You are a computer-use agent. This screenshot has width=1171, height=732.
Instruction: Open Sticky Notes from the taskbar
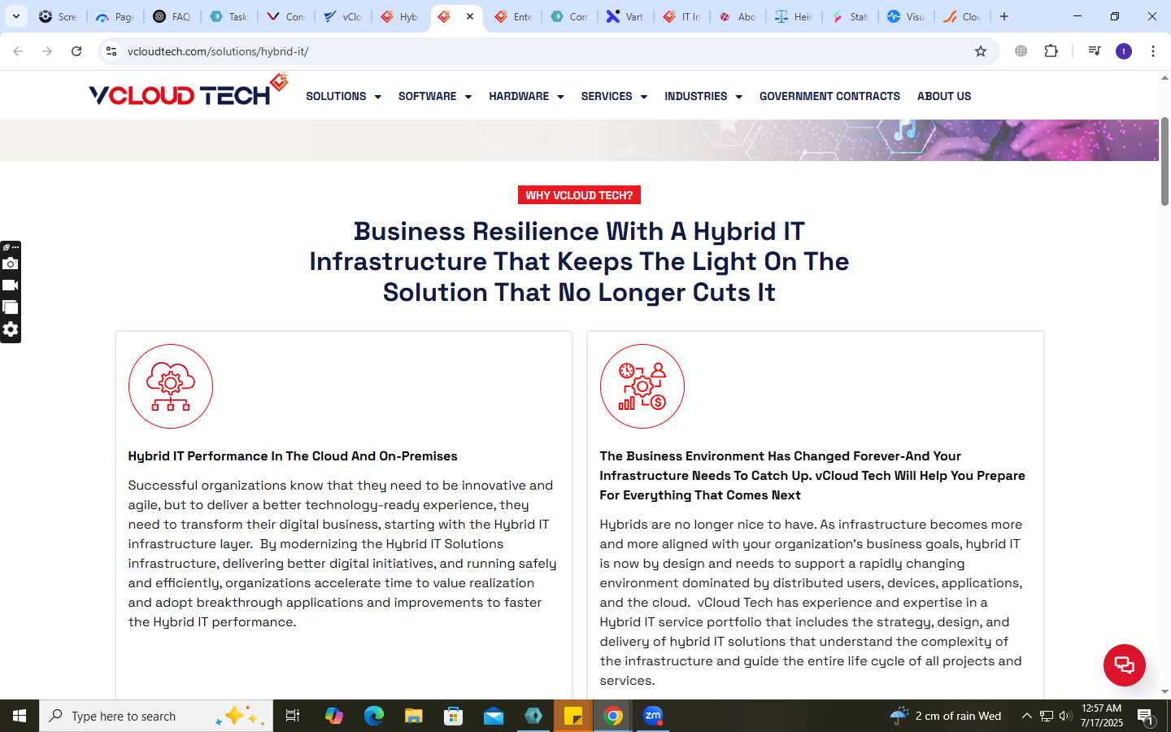[x=573, y=716]
